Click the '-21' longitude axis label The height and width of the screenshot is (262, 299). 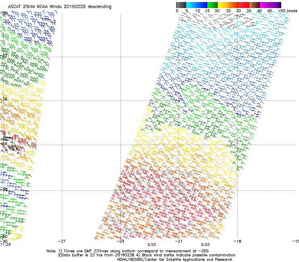pyautogui.click(x=179, y=241)
